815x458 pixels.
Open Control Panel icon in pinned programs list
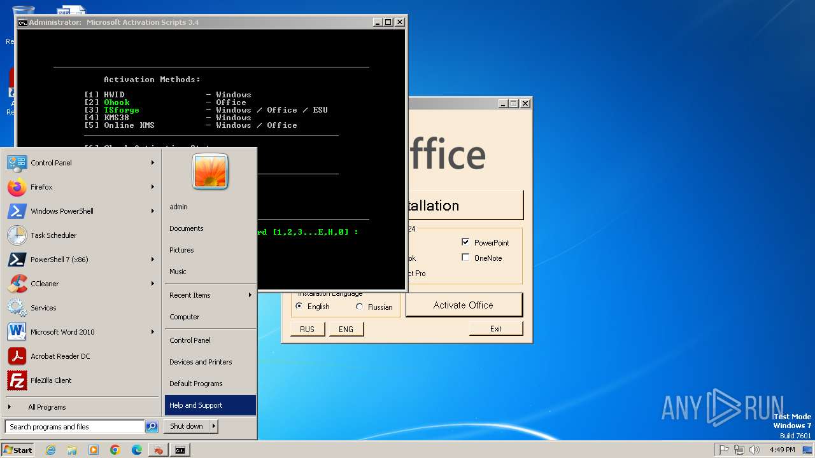17,163
